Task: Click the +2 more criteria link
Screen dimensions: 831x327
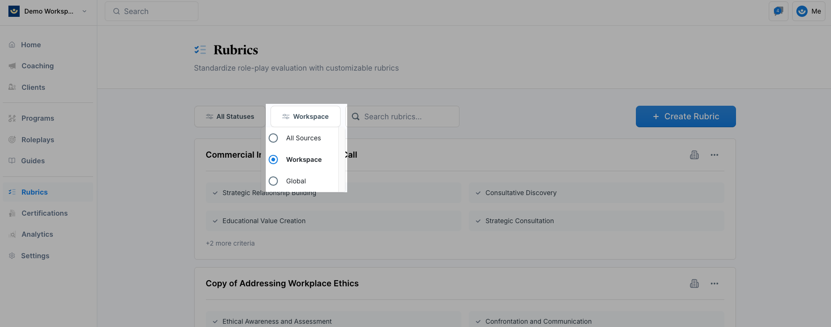Action: point(230,243)
